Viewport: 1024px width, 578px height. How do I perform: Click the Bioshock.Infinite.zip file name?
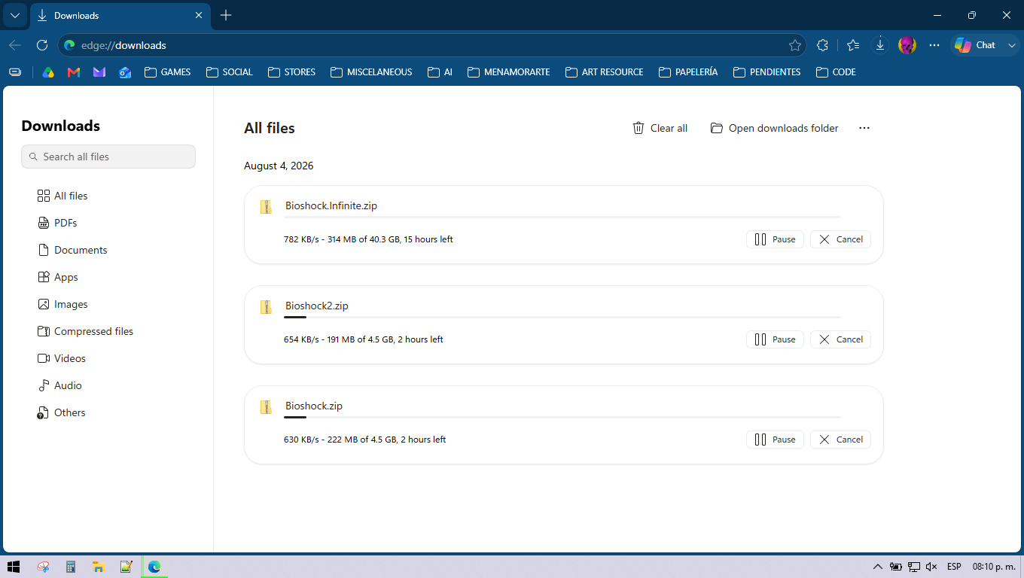pos(331,205)
